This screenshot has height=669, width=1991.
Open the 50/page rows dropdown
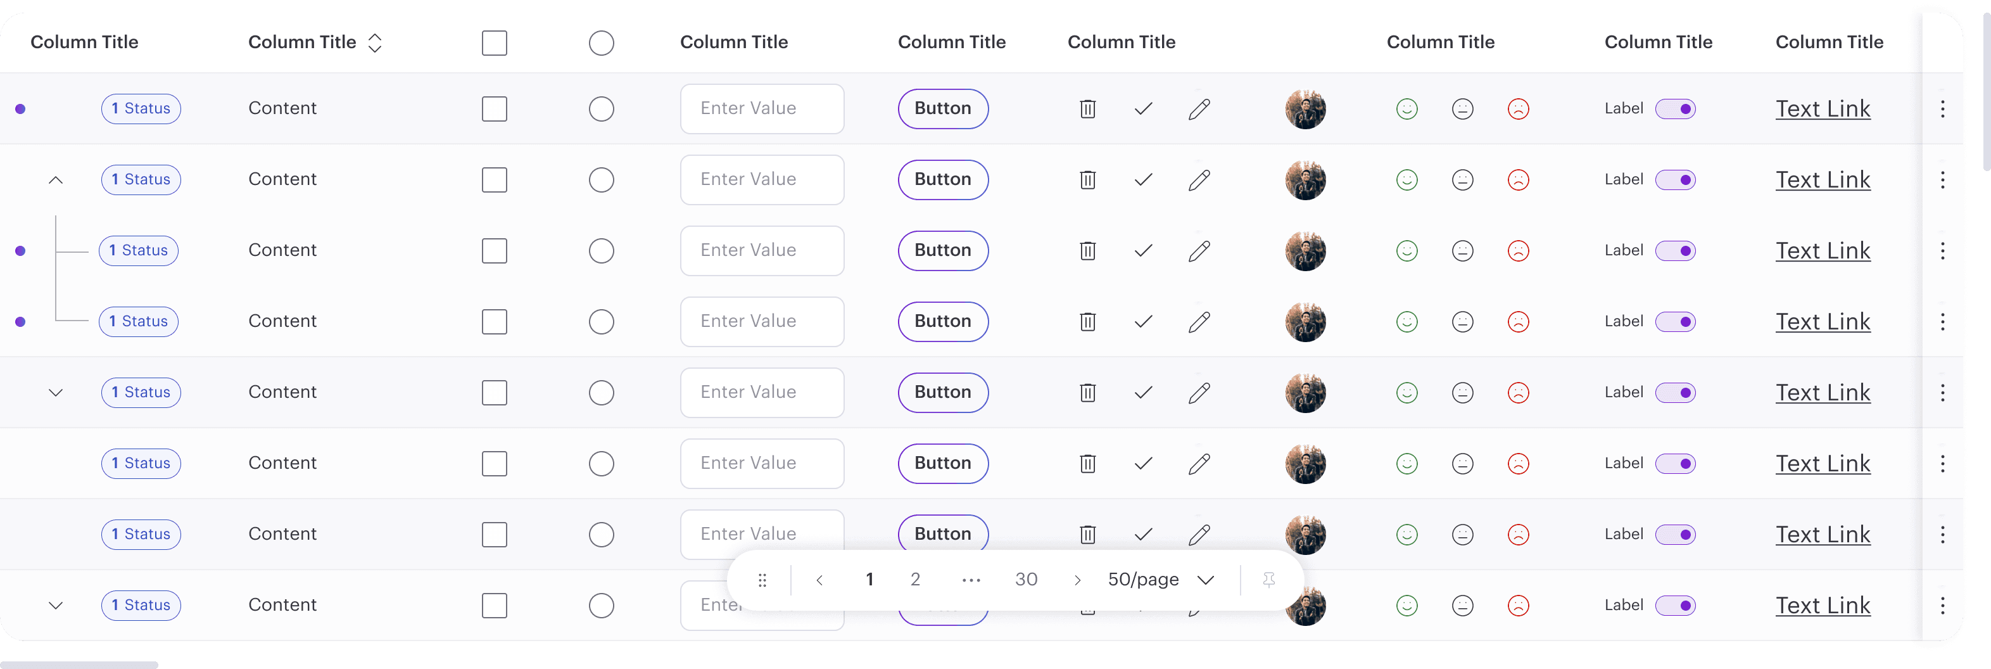point(1160,579)
